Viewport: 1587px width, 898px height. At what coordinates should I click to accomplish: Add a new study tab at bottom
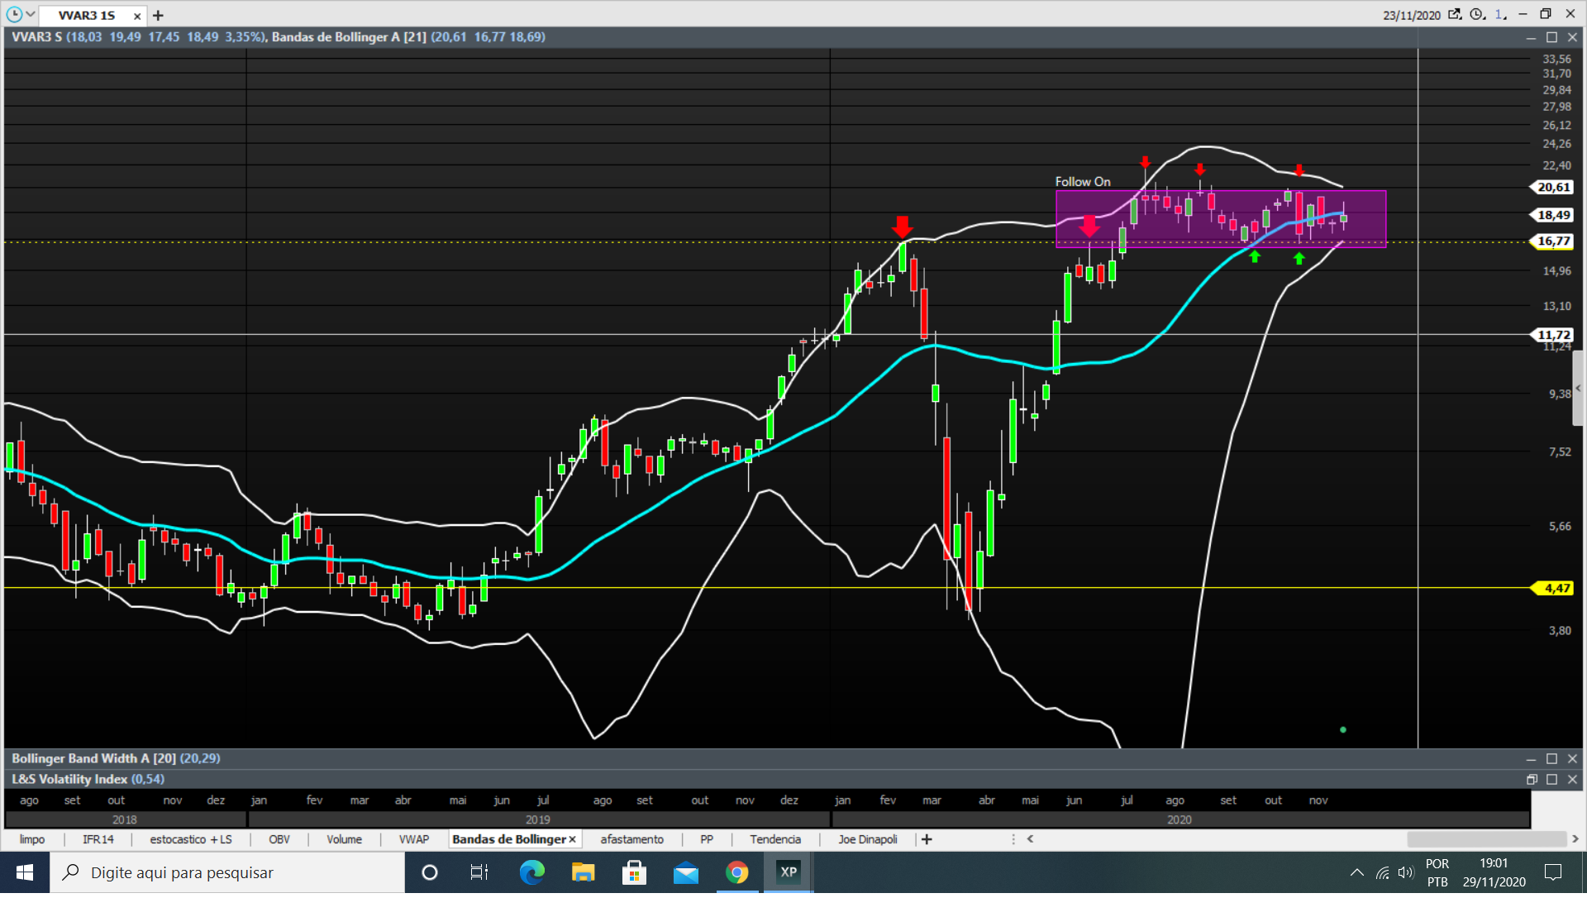point(927,839)
